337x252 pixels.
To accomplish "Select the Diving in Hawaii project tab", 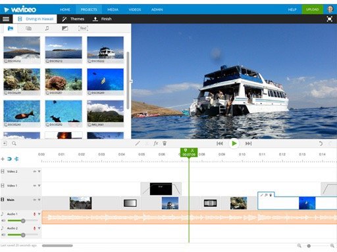I will (x=35, y=19).
